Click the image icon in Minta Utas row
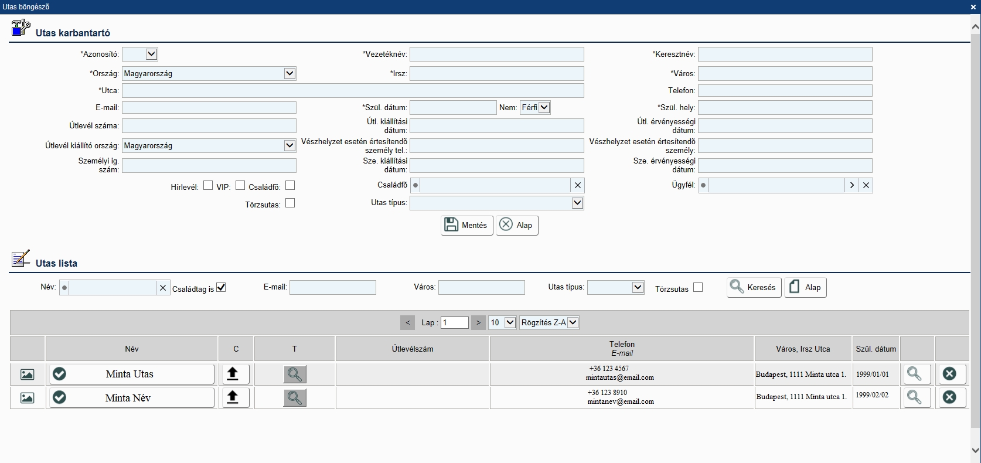The height and width of the screenshot is (463, 981). [27, 375]
